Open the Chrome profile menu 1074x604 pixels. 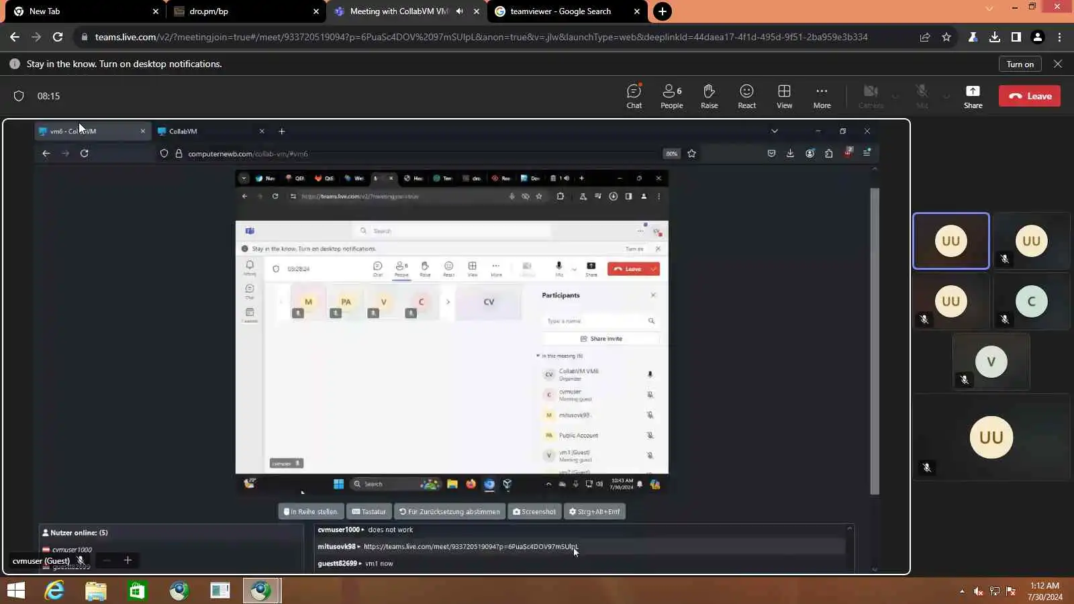pos(1038,37)
